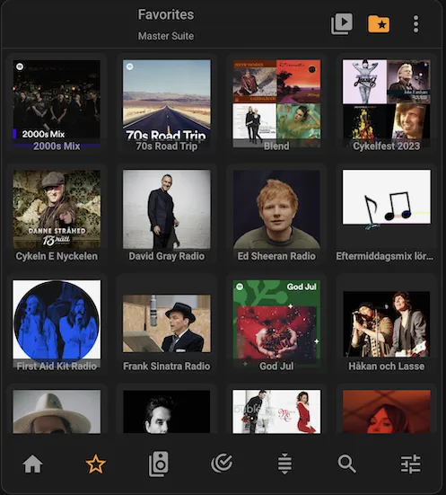Open the line-in source icon
The width and height of the screenshot is (446, 495).
tap(284, 464)
